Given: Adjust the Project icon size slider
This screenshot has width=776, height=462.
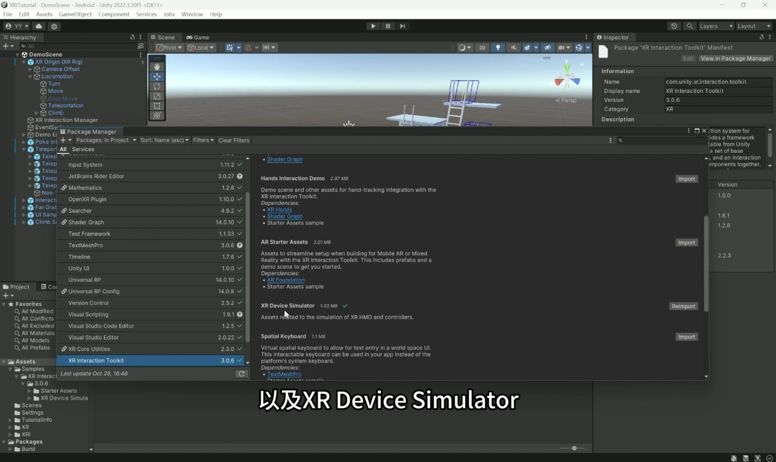Looking at the screenshot, I should (574, 448).
